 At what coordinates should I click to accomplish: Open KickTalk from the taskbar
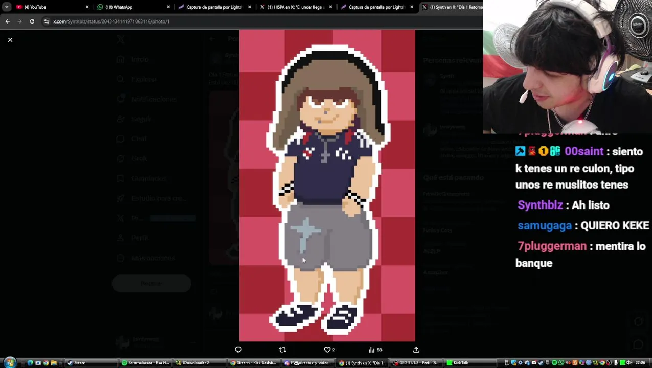point(470,363)
